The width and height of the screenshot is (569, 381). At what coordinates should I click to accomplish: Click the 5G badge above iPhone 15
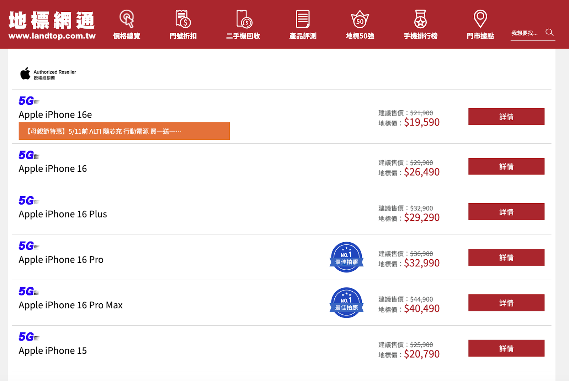tap(28, 337)
